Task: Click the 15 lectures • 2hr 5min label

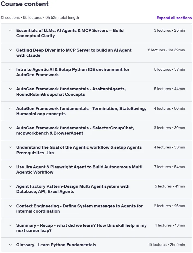Action: pos(167,245)
